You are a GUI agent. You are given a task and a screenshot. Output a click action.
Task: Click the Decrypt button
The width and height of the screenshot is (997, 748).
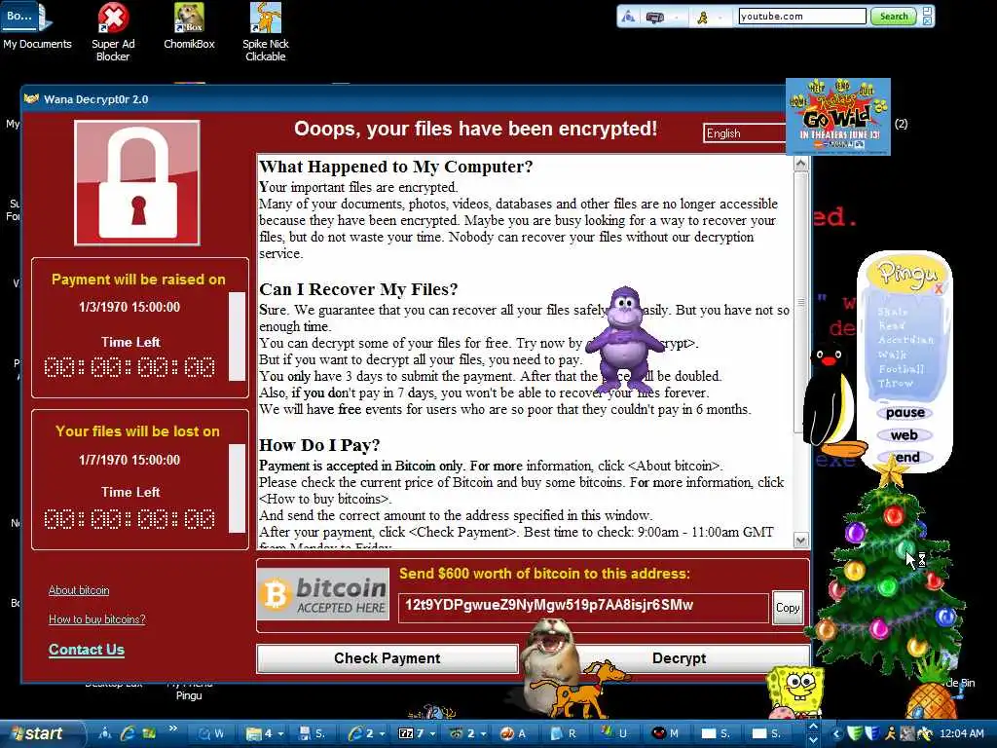tap(679, 658)
